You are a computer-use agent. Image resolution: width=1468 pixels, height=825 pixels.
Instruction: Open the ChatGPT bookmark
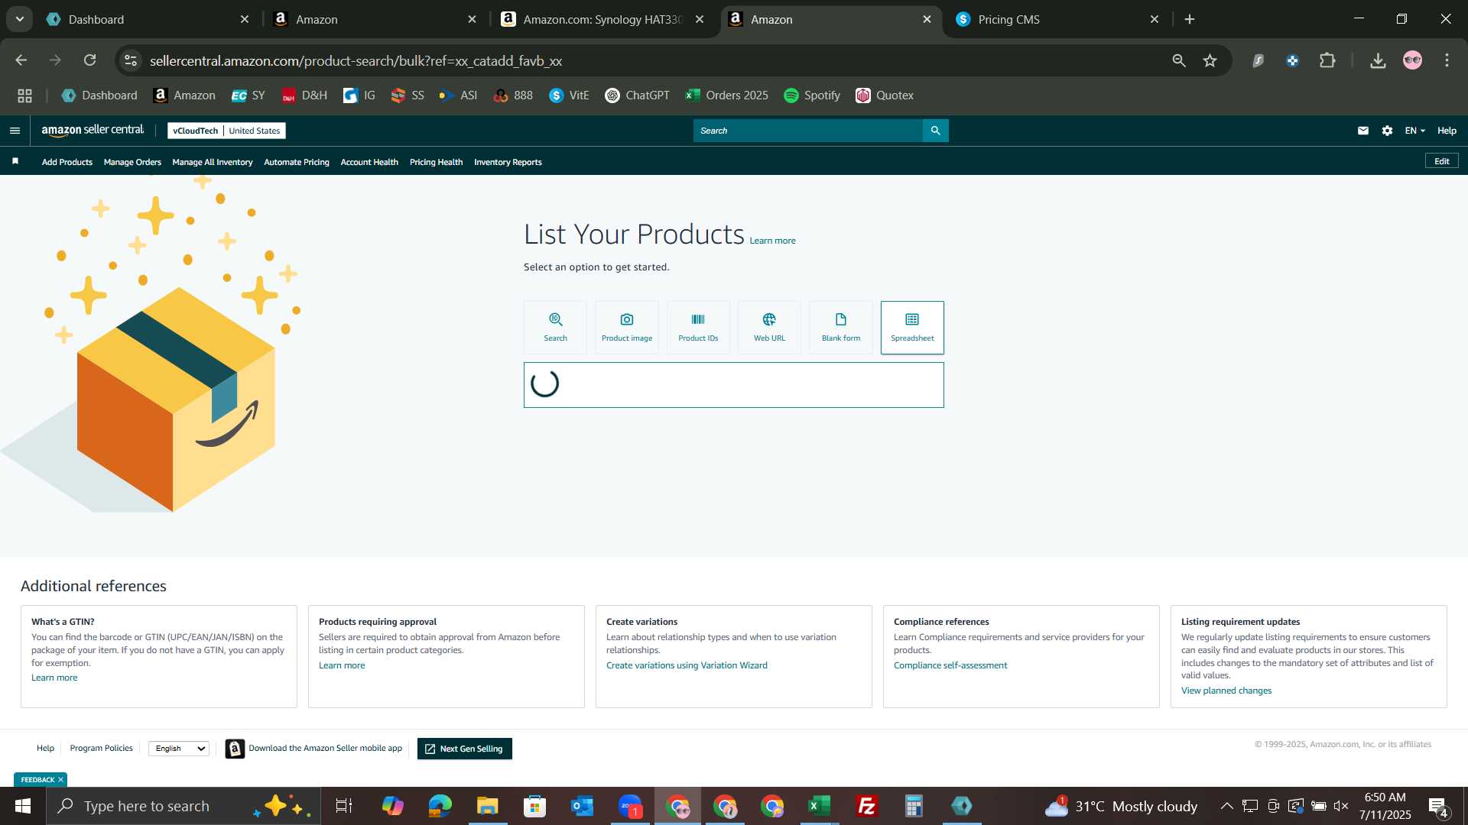point(637,95)
